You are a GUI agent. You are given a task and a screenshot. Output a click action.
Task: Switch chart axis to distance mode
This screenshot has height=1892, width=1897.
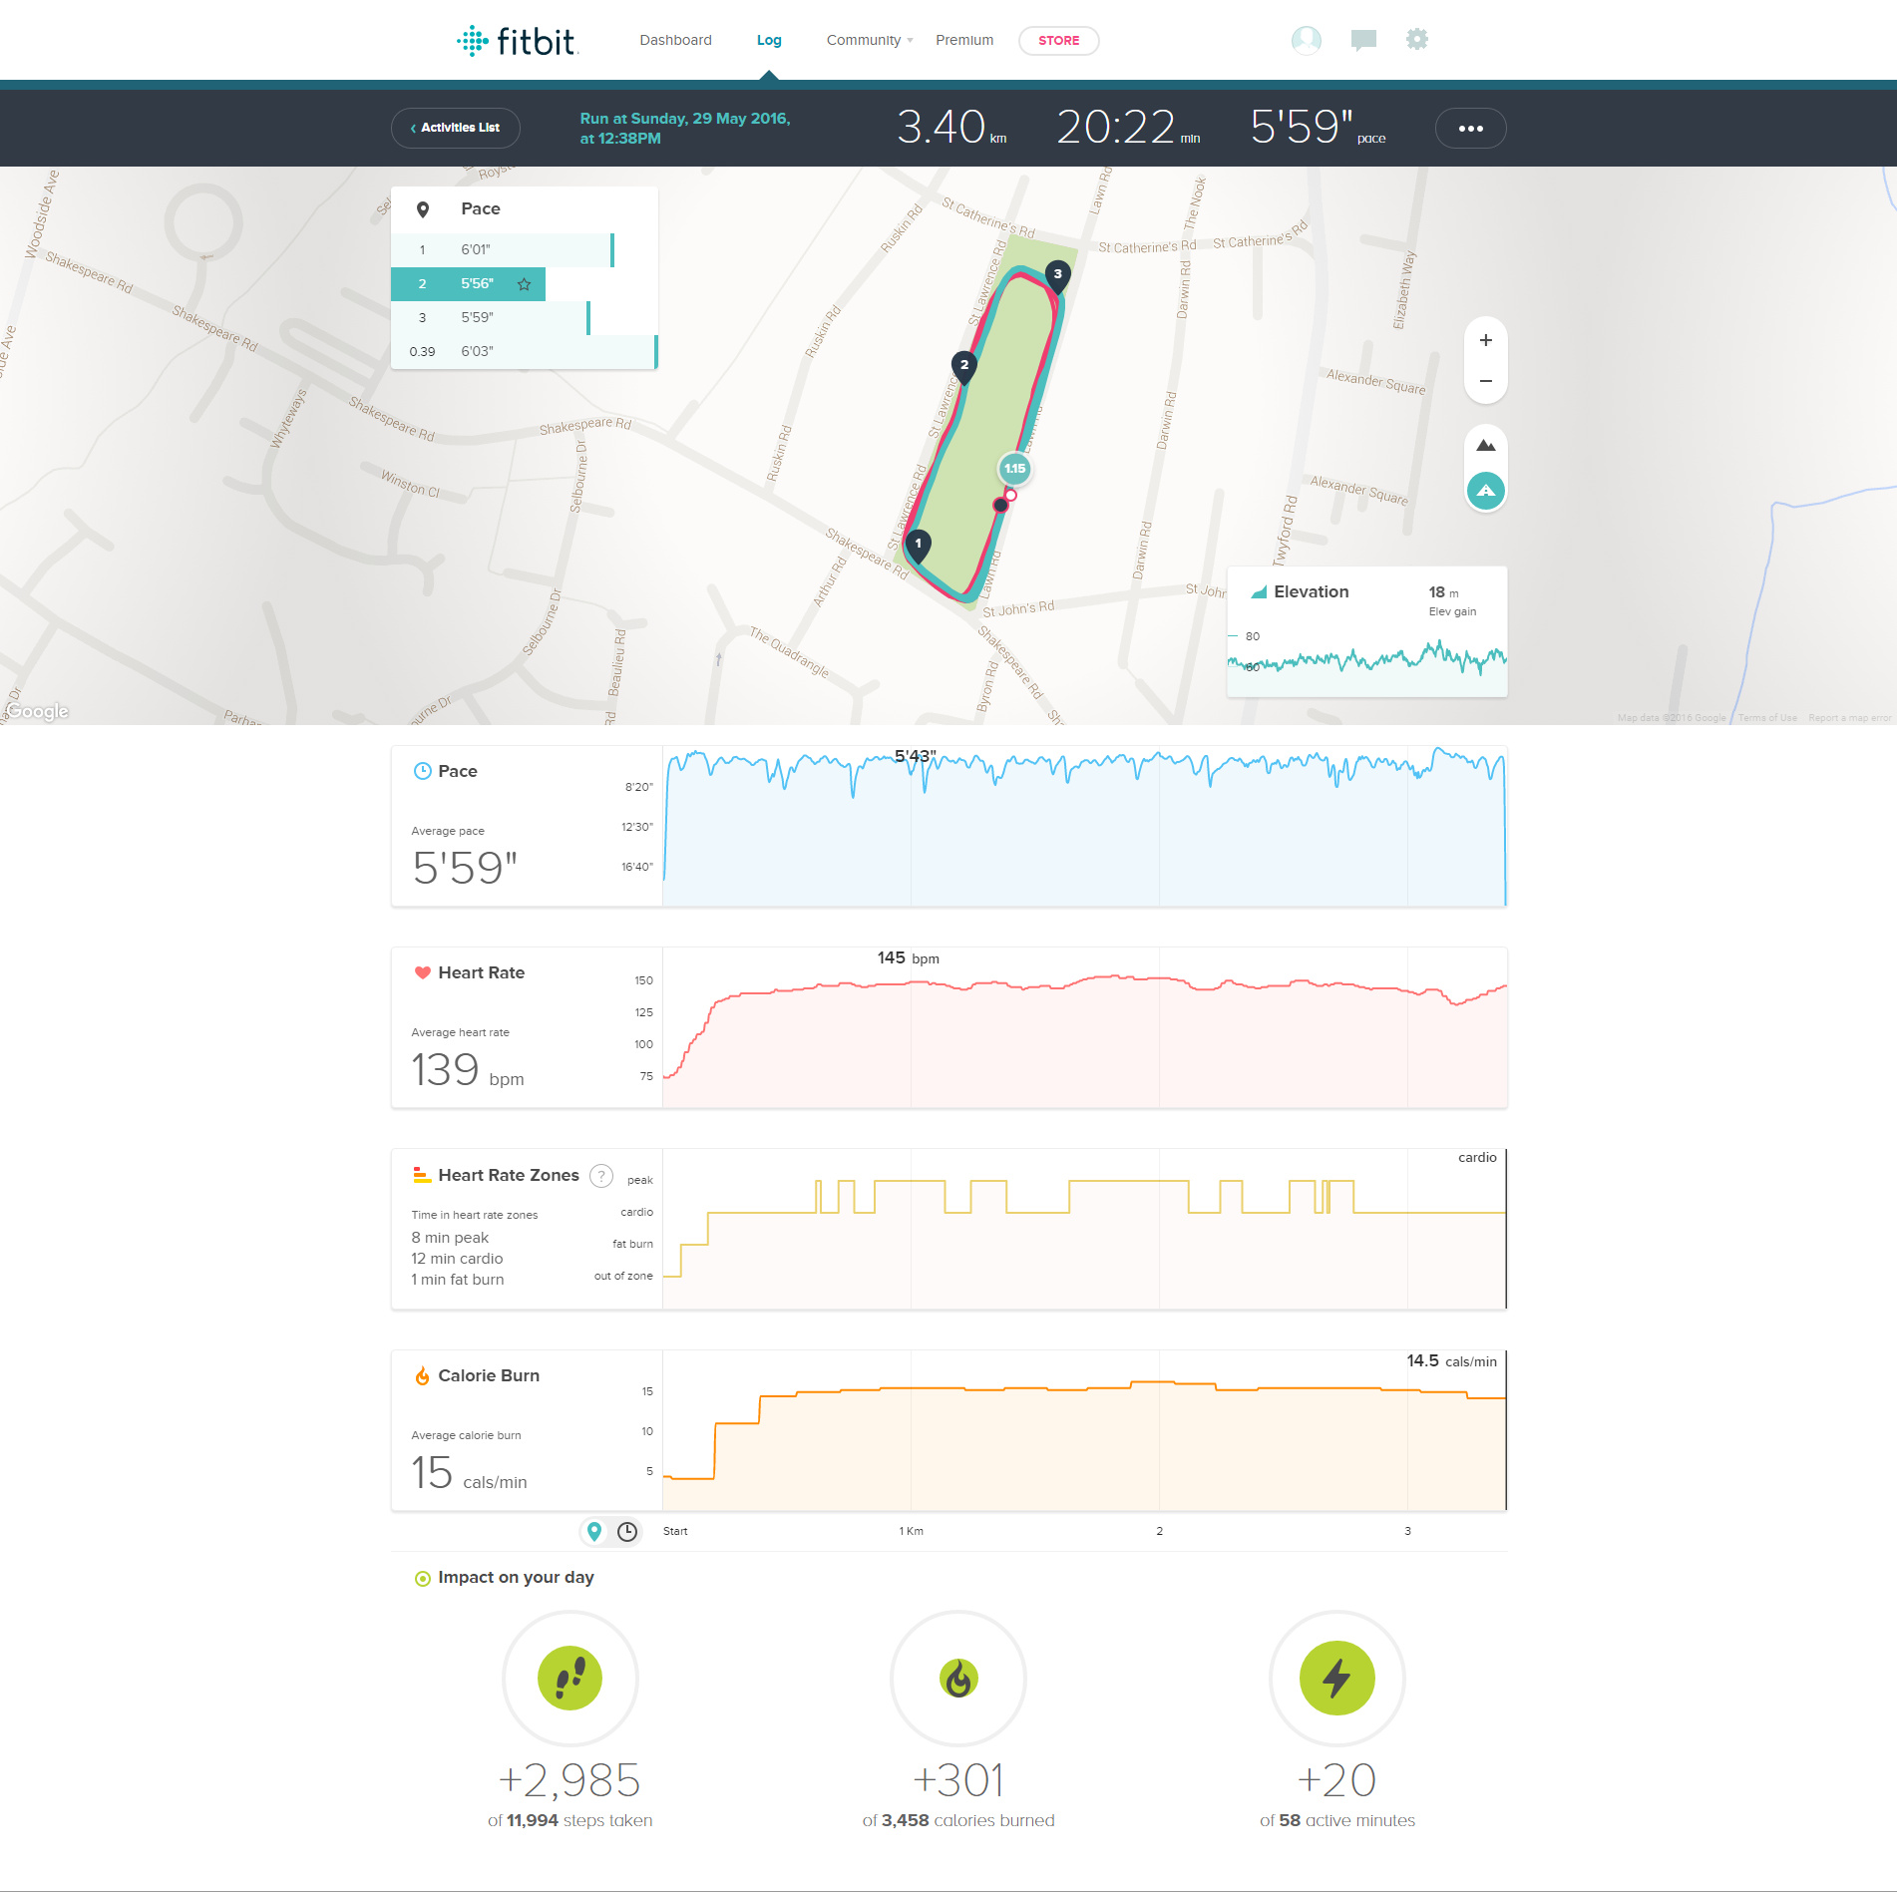[594, 1531]
